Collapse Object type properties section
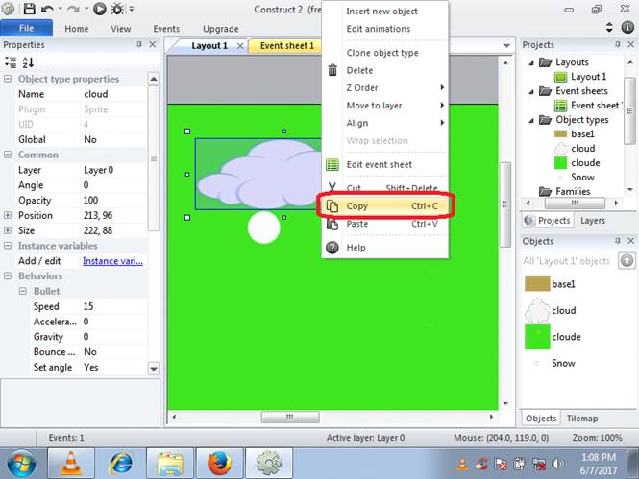 8,79
